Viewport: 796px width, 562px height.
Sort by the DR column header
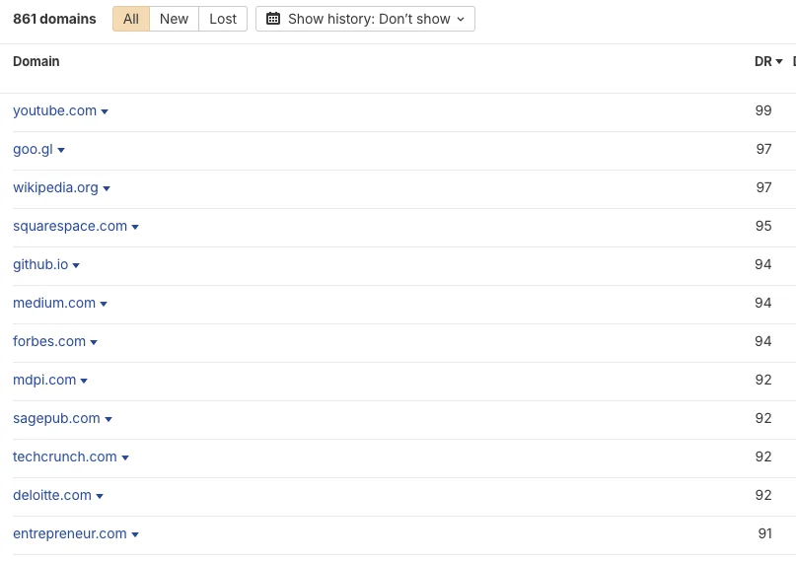coord(768,61)
